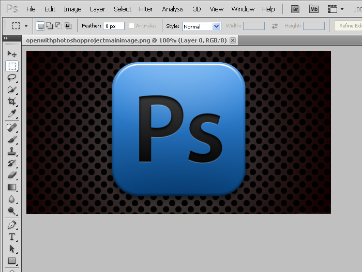Click swap width and height arrows

pos(275,26)
